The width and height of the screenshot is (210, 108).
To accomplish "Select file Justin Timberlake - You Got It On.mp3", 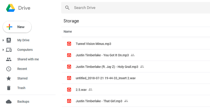I will 136,55.
